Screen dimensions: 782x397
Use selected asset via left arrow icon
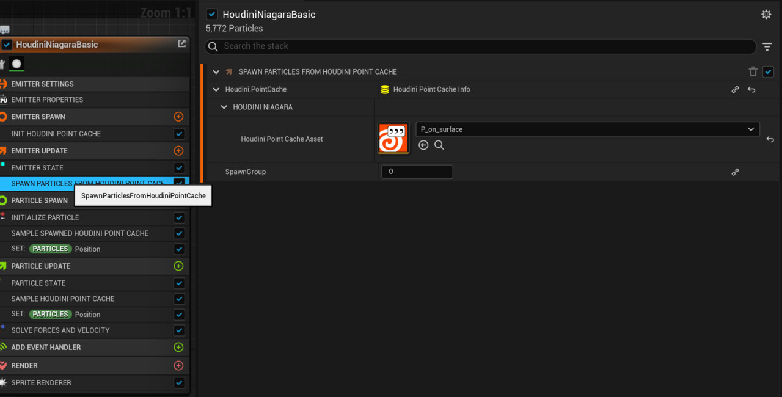pos(423,145)
